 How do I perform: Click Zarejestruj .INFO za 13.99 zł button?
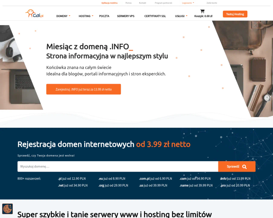(84, 89)
